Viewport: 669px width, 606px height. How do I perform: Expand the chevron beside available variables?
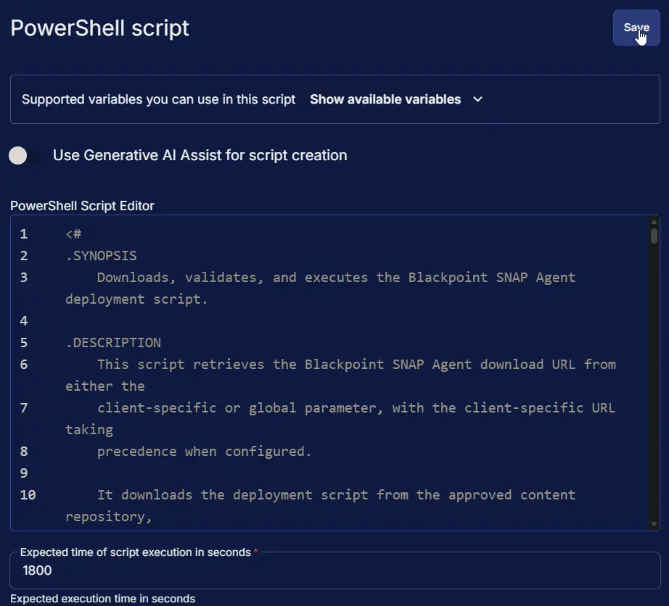pyautogui.click(x=478, y=99)
